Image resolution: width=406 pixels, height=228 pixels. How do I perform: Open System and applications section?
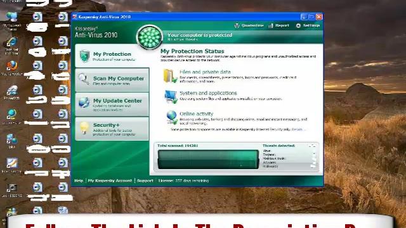tap(208, 93)
